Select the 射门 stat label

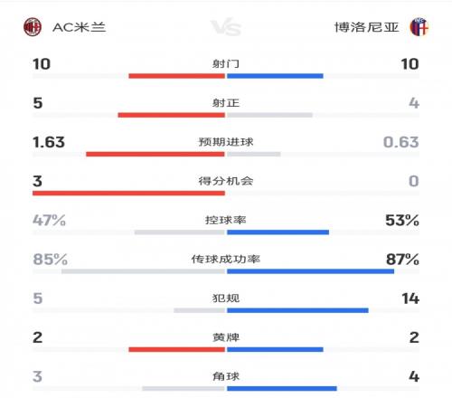point(226,64)
